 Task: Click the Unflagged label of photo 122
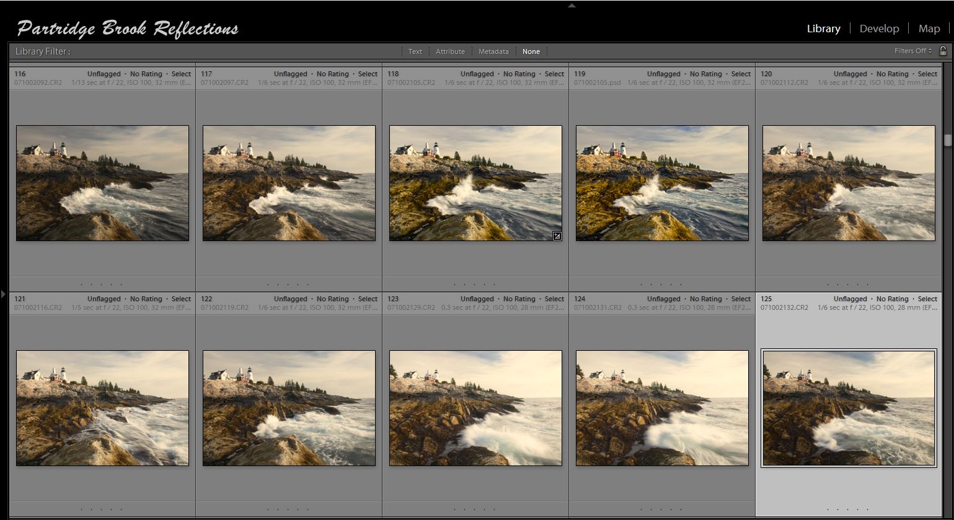[x=291, y=299]
